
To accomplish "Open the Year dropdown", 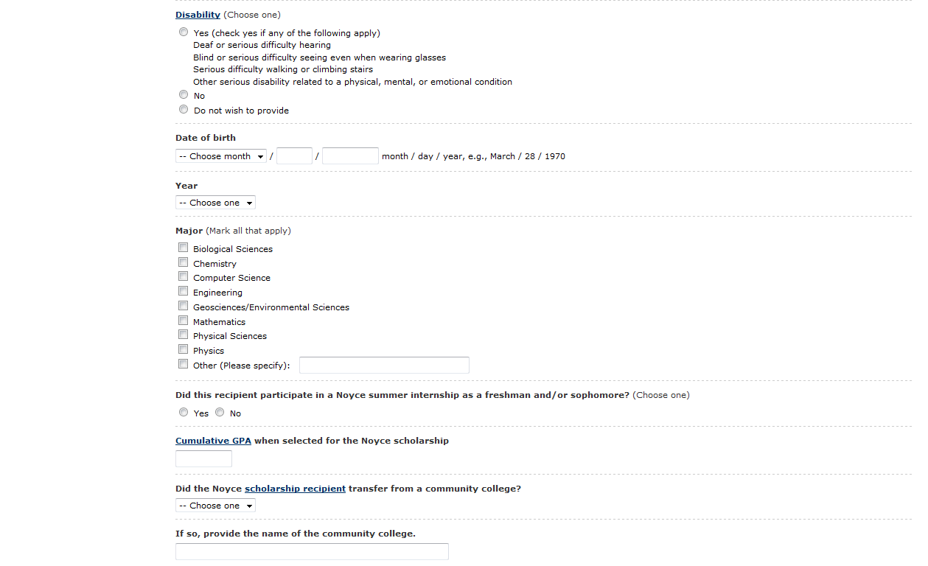I will coord(215,203).
